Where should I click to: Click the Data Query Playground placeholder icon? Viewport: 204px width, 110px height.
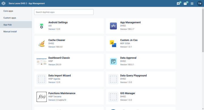(113, 79)
